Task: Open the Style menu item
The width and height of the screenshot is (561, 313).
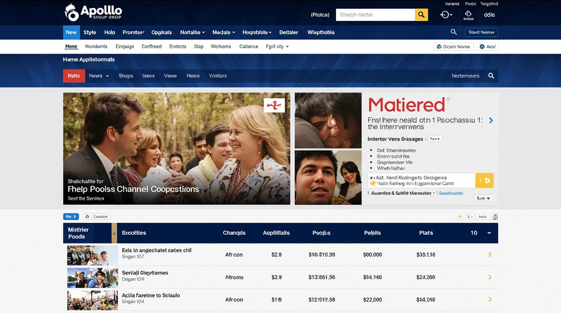Action: click(90, 32)
